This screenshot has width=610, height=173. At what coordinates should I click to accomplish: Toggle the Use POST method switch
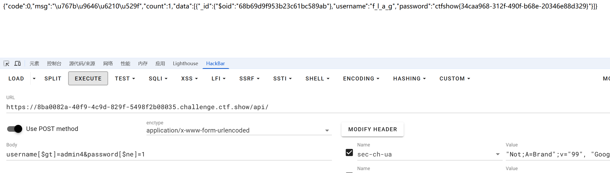[15, 129]
